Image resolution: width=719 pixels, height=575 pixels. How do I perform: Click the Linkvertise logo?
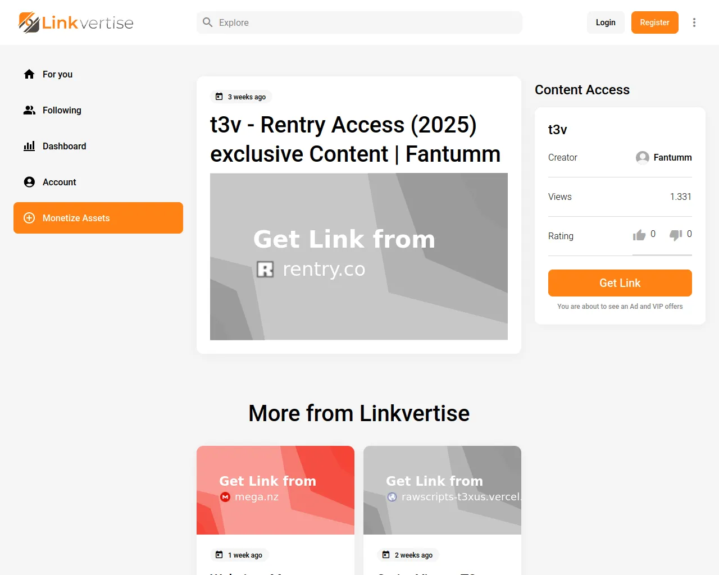(76, 22)
